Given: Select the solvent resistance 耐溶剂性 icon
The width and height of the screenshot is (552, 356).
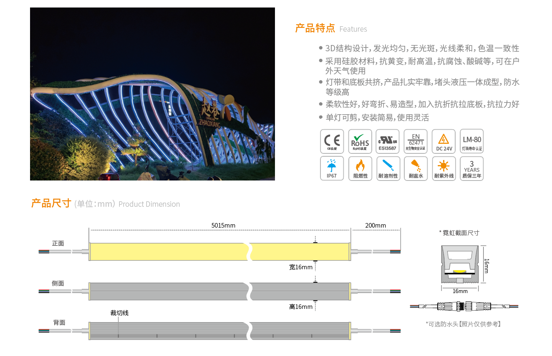Looking at the screenshot, I should [388, 168].
